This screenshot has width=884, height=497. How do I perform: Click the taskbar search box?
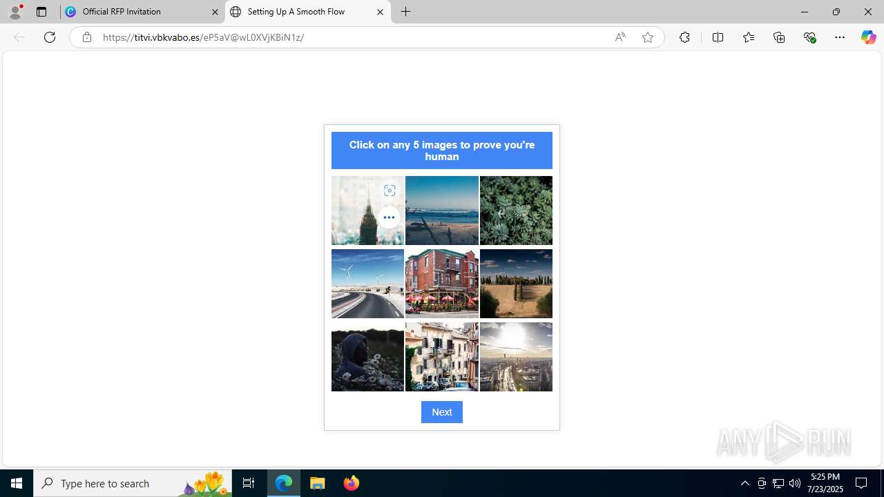point(133,483)
